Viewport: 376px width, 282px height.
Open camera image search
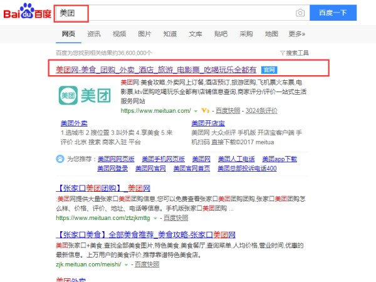click(x=300, y=13)
